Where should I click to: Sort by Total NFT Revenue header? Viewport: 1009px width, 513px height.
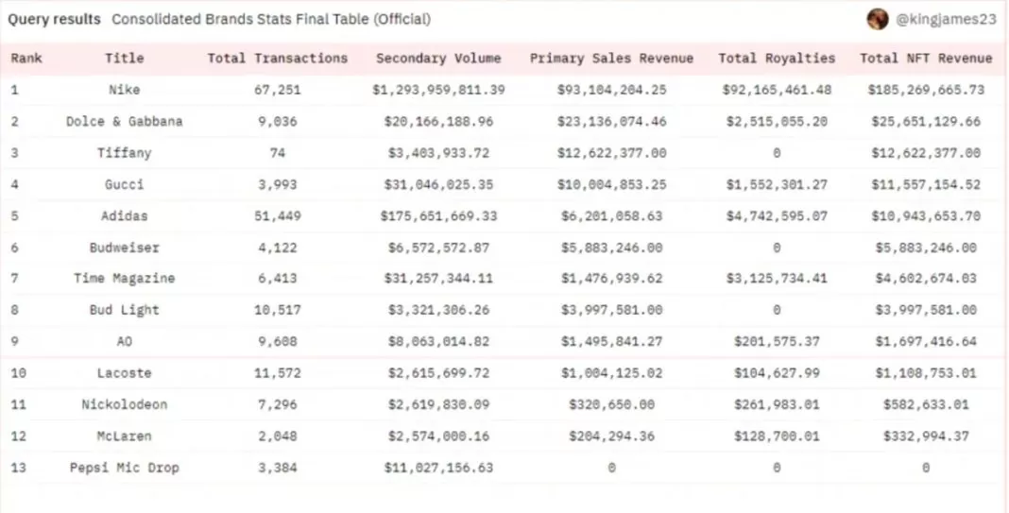[926, 59]
